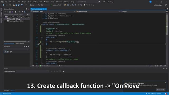
Task: Open the editor zoom percentage dropdown
Action: [34, 66]
